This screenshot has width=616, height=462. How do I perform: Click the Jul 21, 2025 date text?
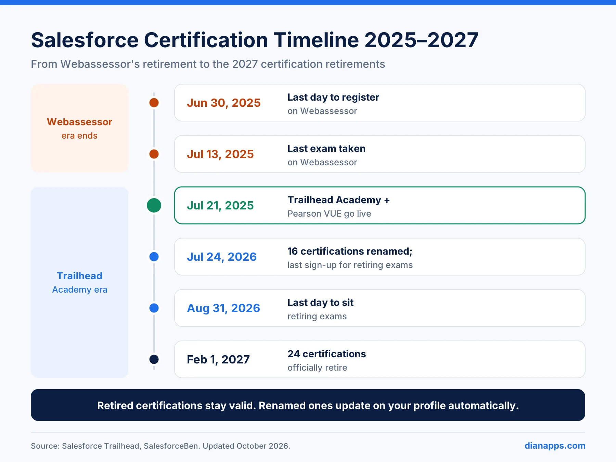coord(220,205)
